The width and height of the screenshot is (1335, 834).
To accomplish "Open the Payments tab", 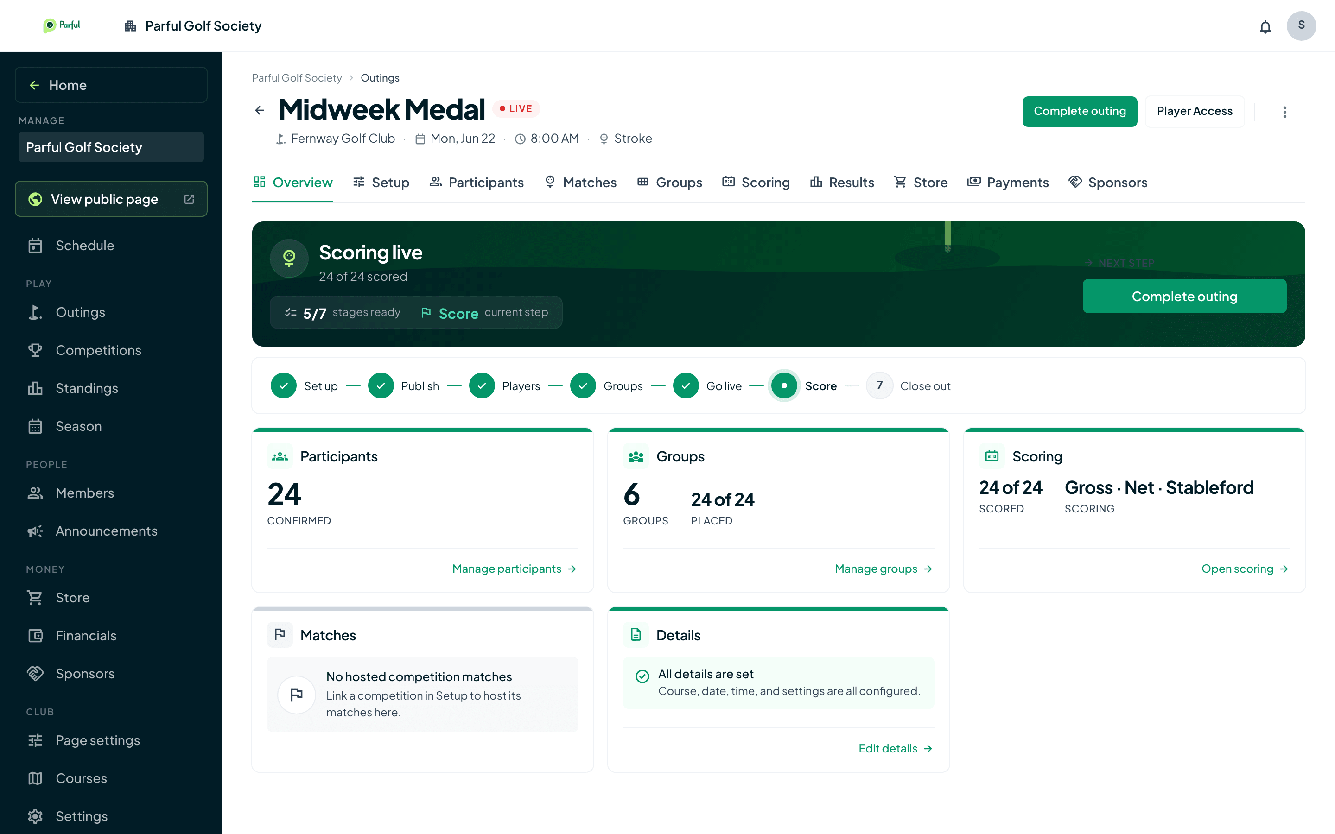I will click(1008, 183).
